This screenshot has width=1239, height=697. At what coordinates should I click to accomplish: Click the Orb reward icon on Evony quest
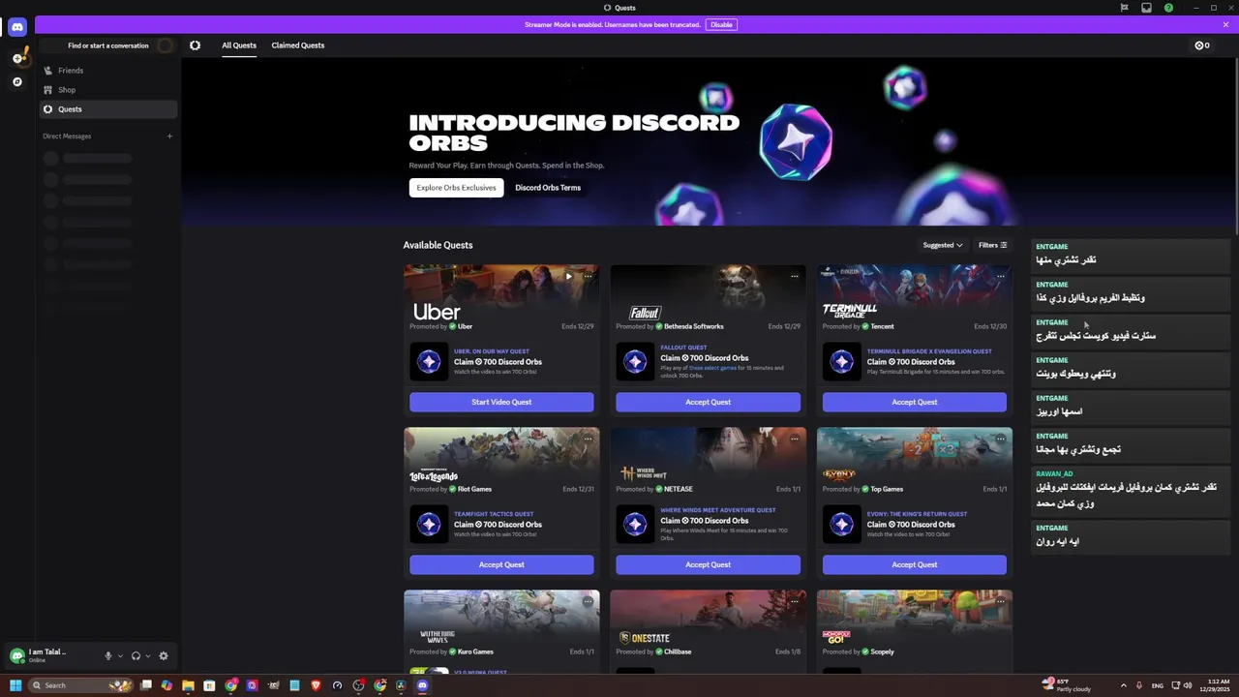(841, 524)
